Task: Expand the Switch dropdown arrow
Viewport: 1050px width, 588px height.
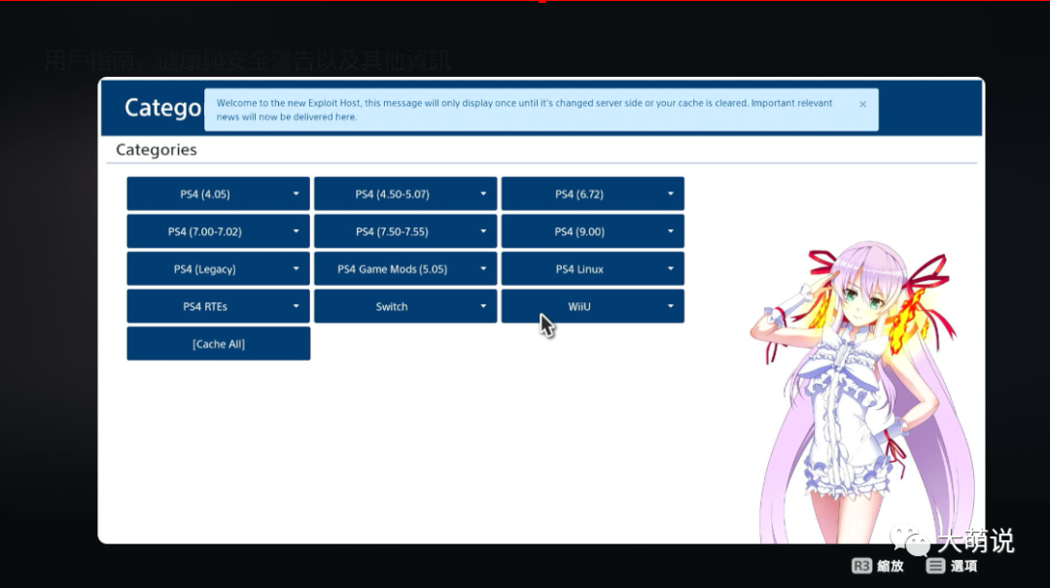Action: (483, 307)
